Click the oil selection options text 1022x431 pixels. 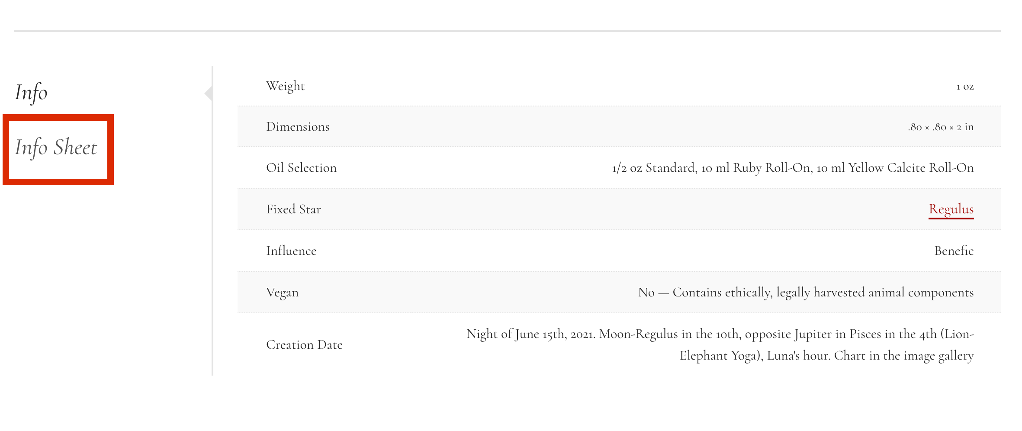click(793, 168)
